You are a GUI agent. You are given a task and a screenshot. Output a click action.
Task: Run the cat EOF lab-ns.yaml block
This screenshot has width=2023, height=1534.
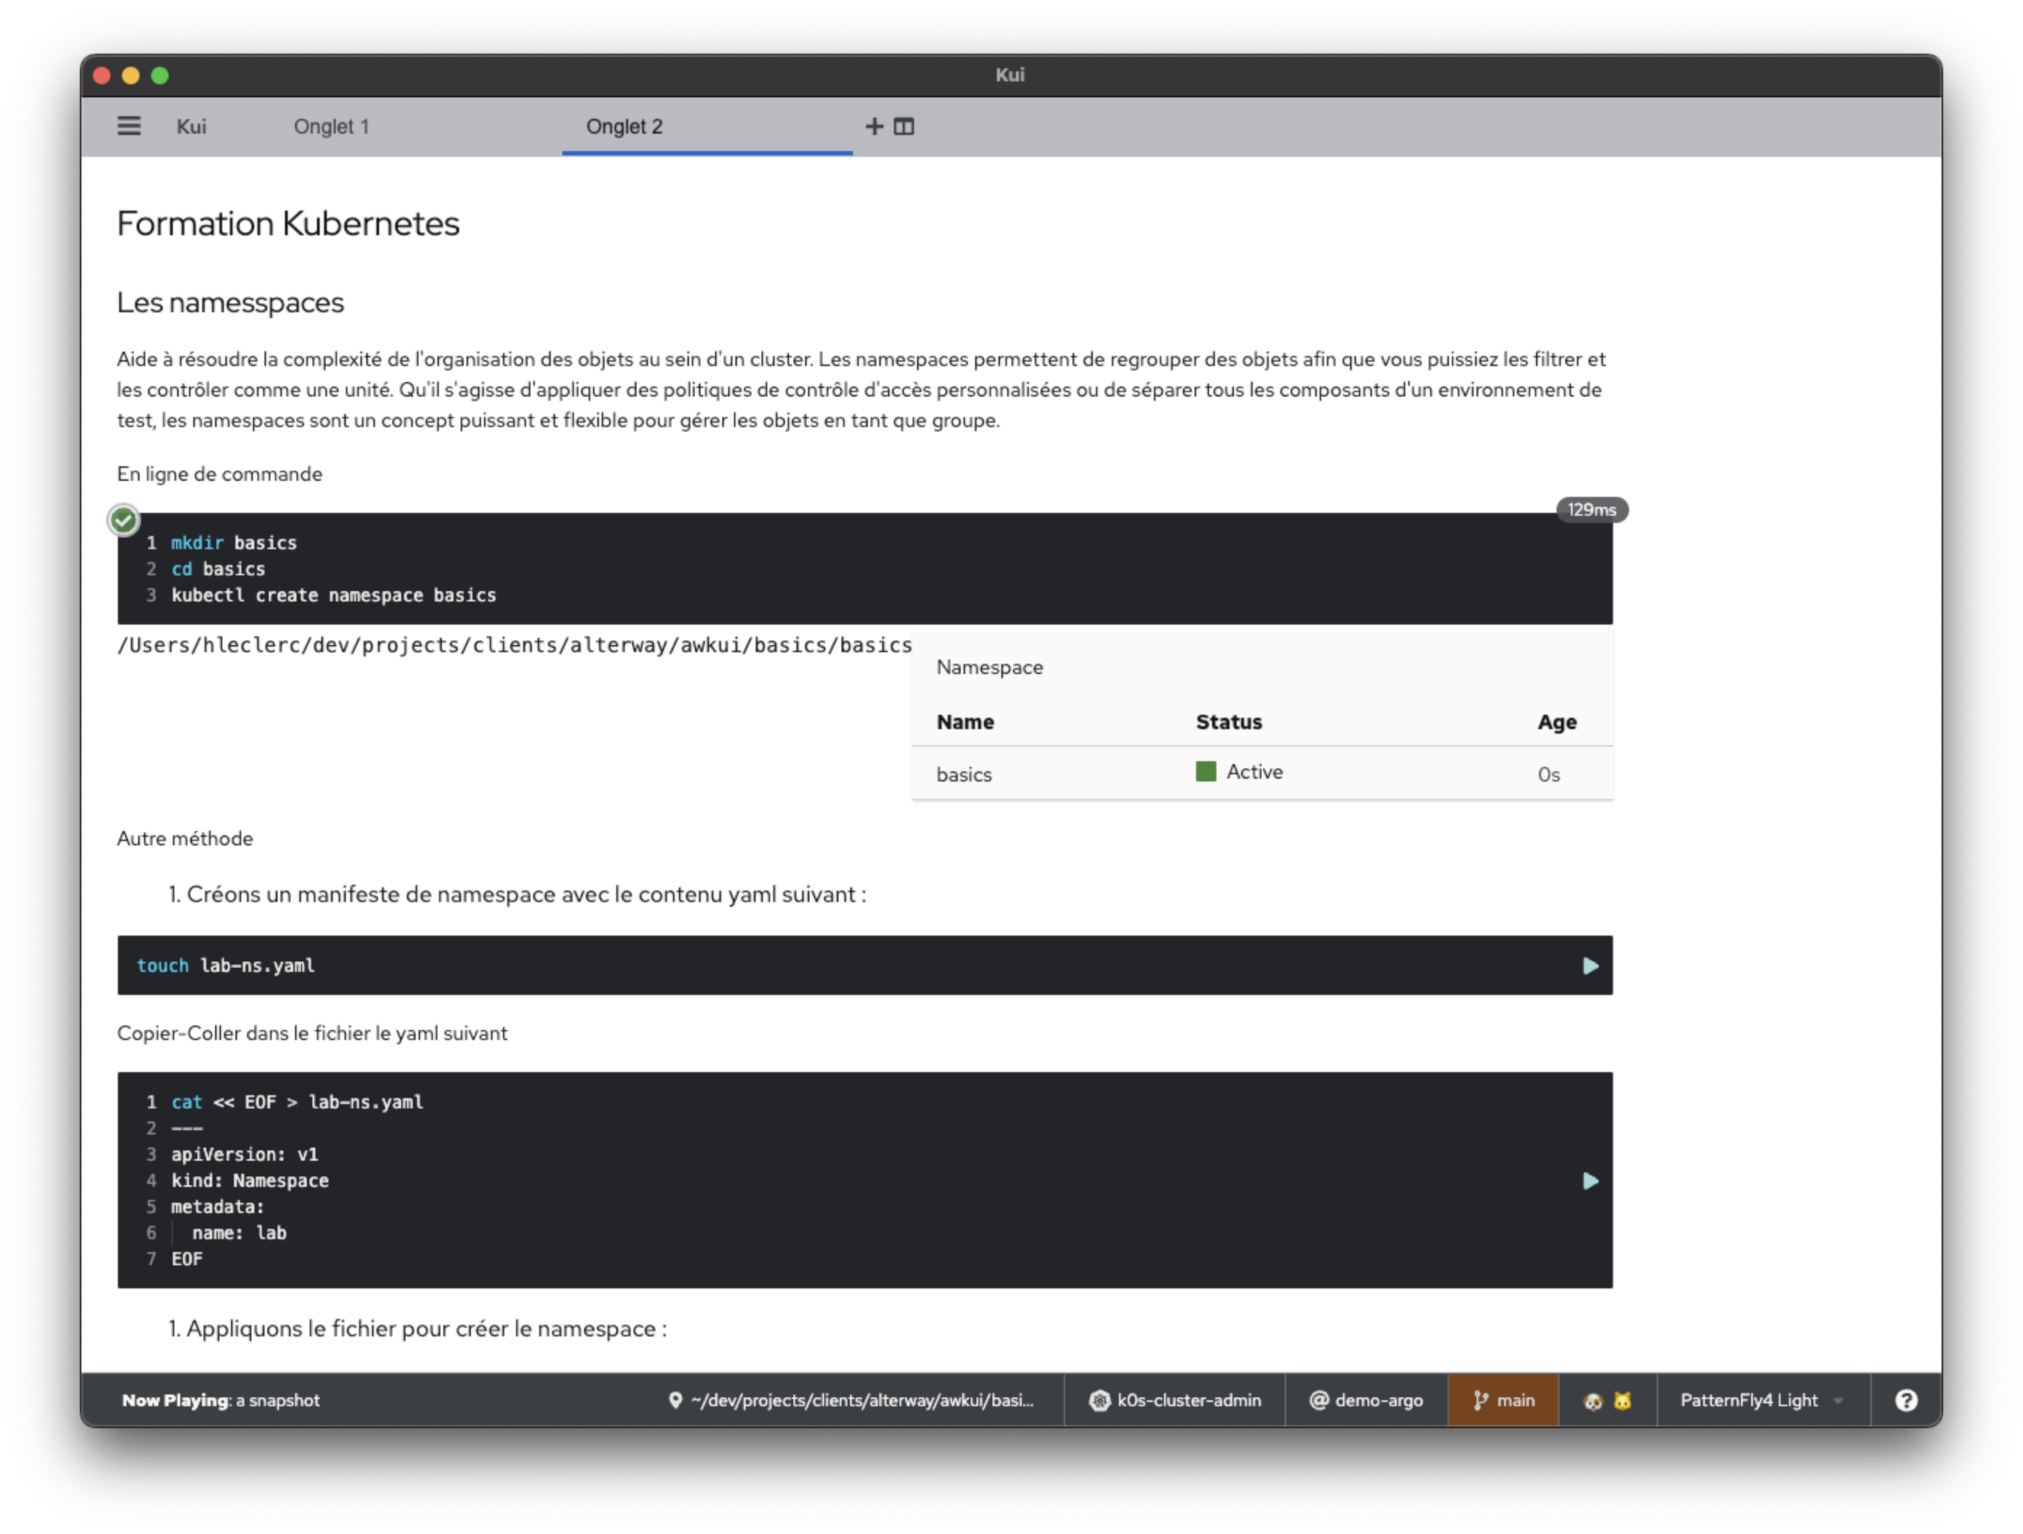[1591, 1181]
